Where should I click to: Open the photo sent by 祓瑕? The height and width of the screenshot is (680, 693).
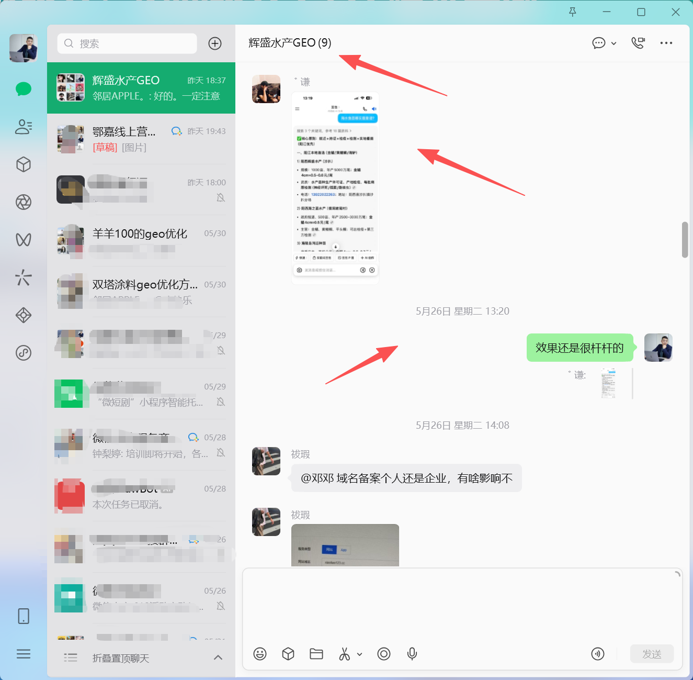point(345,545)
